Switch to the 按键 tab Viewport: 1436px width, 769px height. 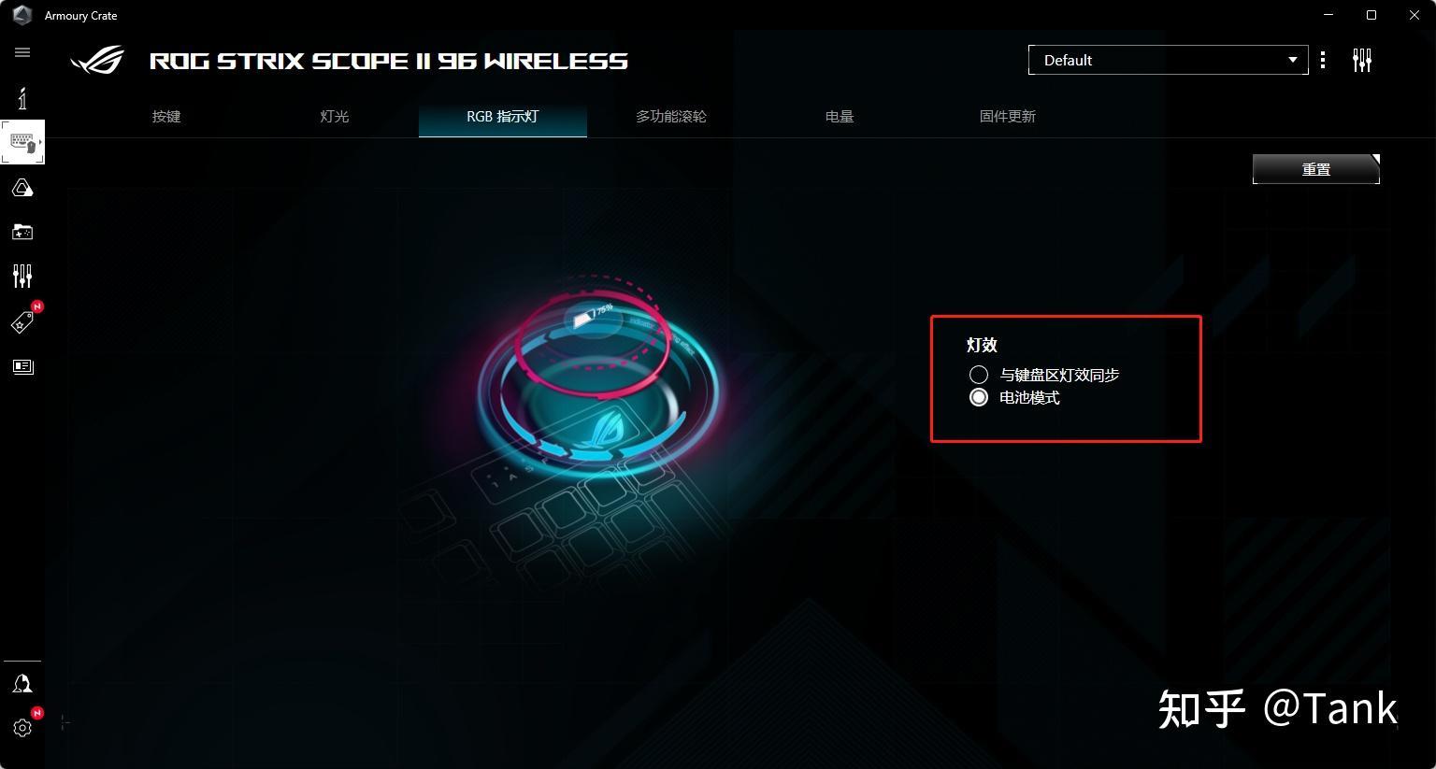click(166, 117)
